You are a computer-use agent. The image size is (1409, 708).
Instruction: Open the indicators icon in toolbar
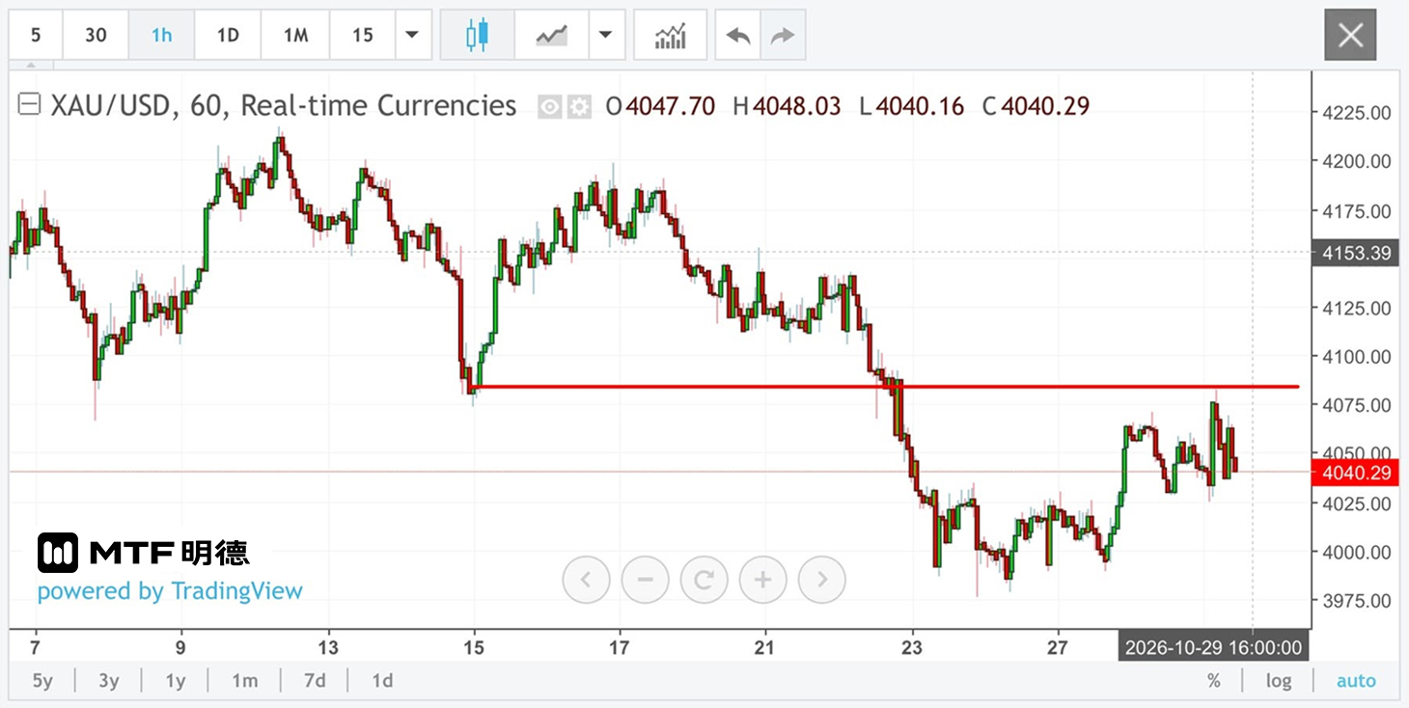coord(670,36)
